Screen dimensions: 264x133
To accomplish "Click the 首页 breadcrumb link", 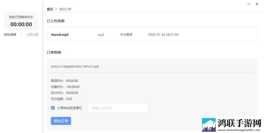I will coord(50,9).
